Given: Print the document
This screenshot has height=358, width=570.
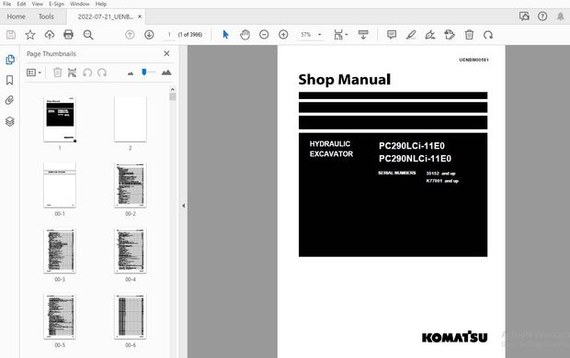Looking at the screenshot, I should [x=68, y=35].
